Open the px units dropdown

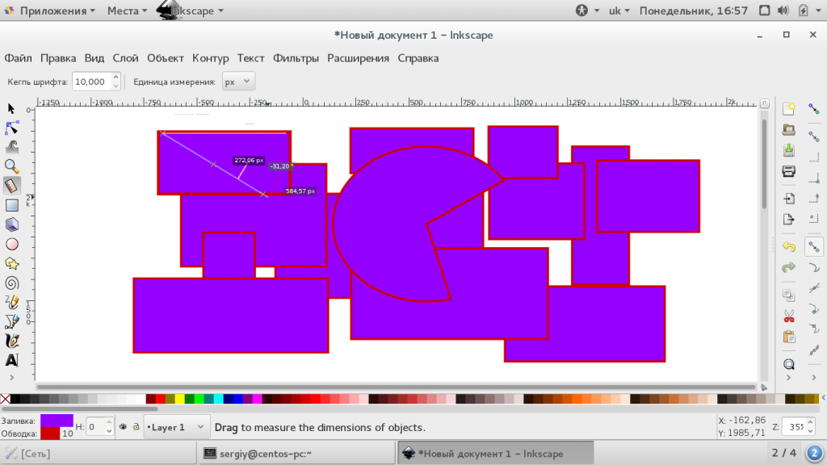pyautogui.click(x=238, y=82)
